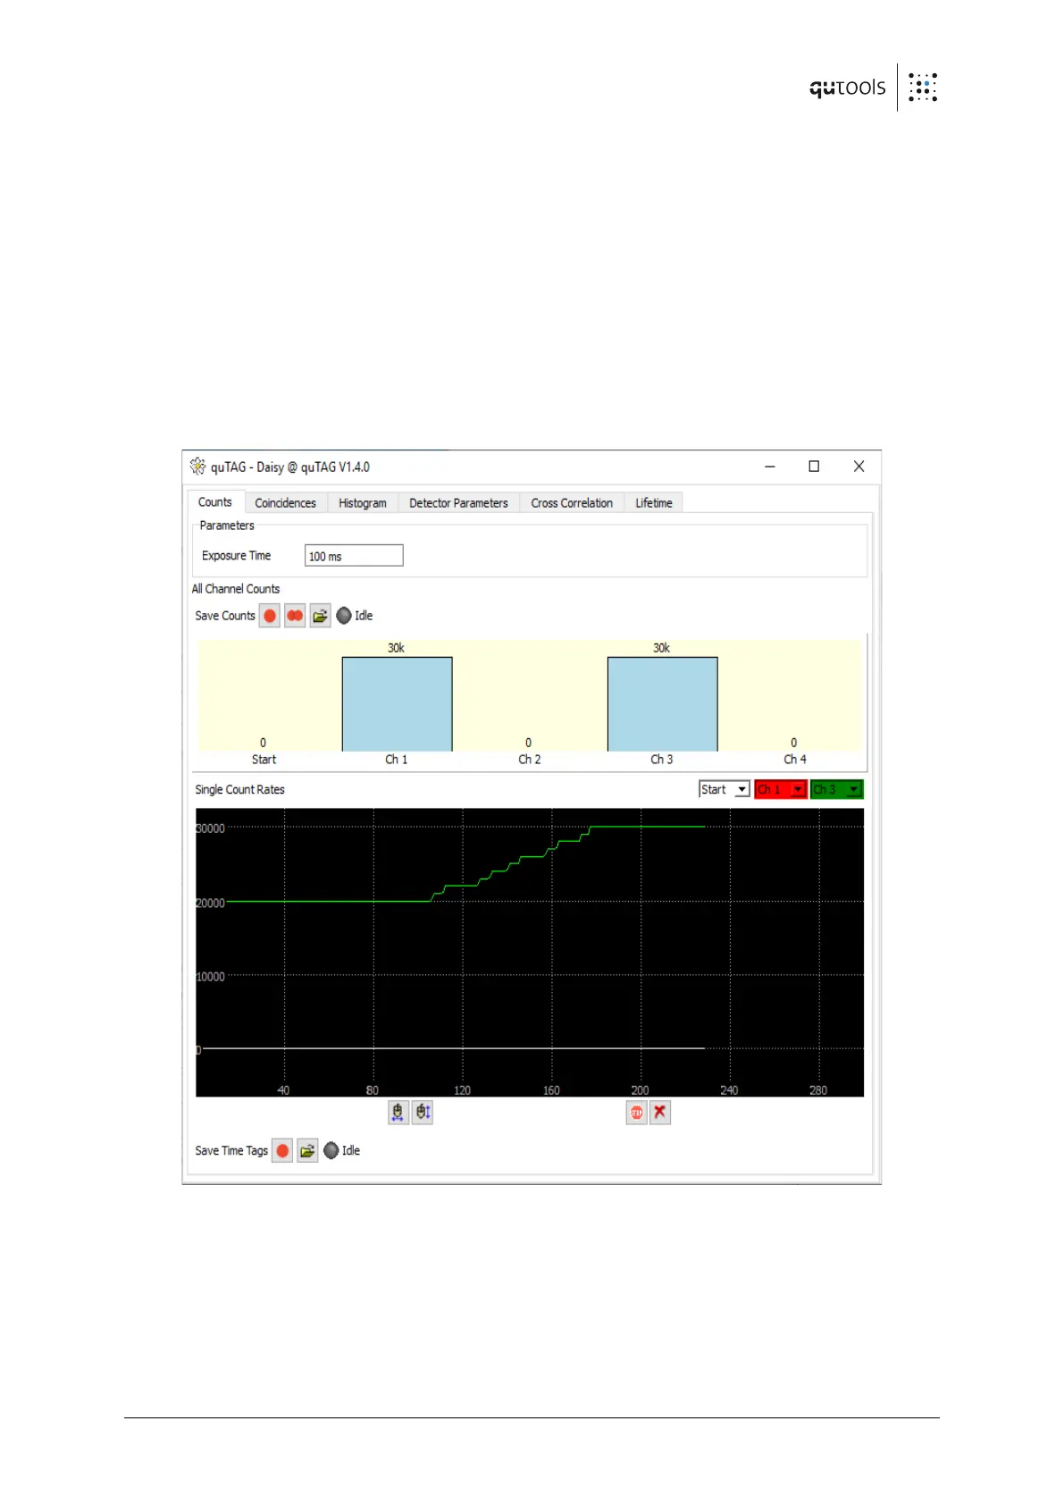Click the 'Single Count Rates' heading
Screen dimensions: 1064x1505
pos(239,790)
